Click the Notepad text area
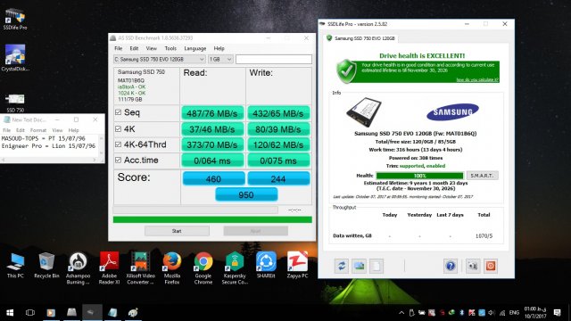Viewport: 571px width, 321px height. tap(50, 145)
